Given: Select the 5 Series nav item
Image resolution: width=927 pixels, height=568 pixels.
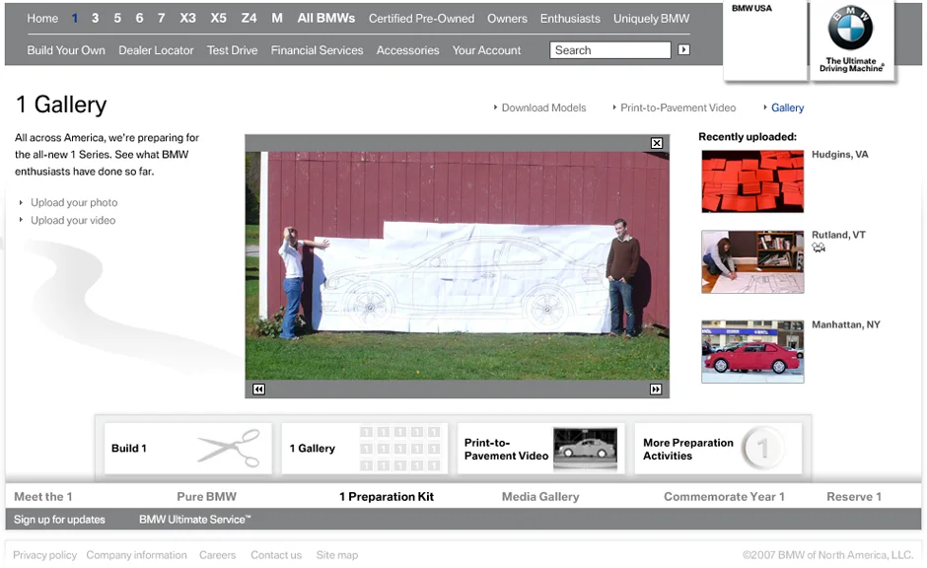Looking at the screenshot, I should point(117,19).
